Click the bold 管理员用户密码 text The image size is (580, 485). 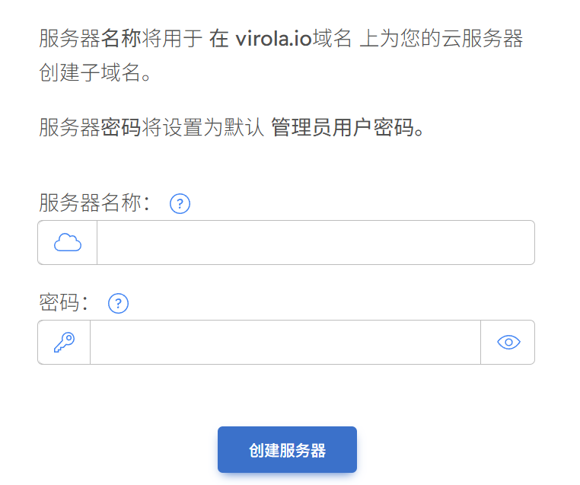[342, 127]
